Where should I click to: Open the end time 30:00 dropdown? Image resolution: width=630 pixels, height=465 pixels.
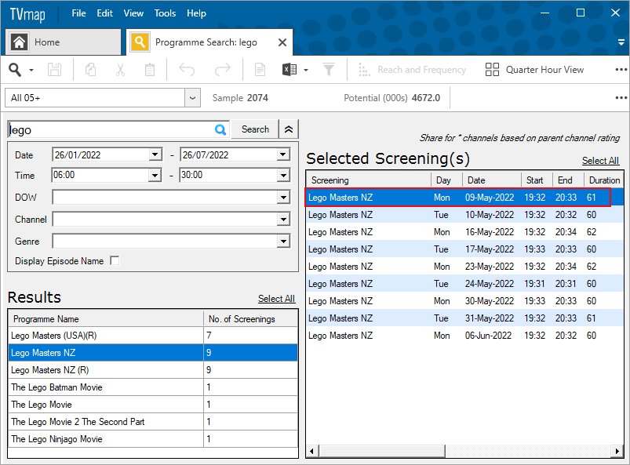point(283,175)
